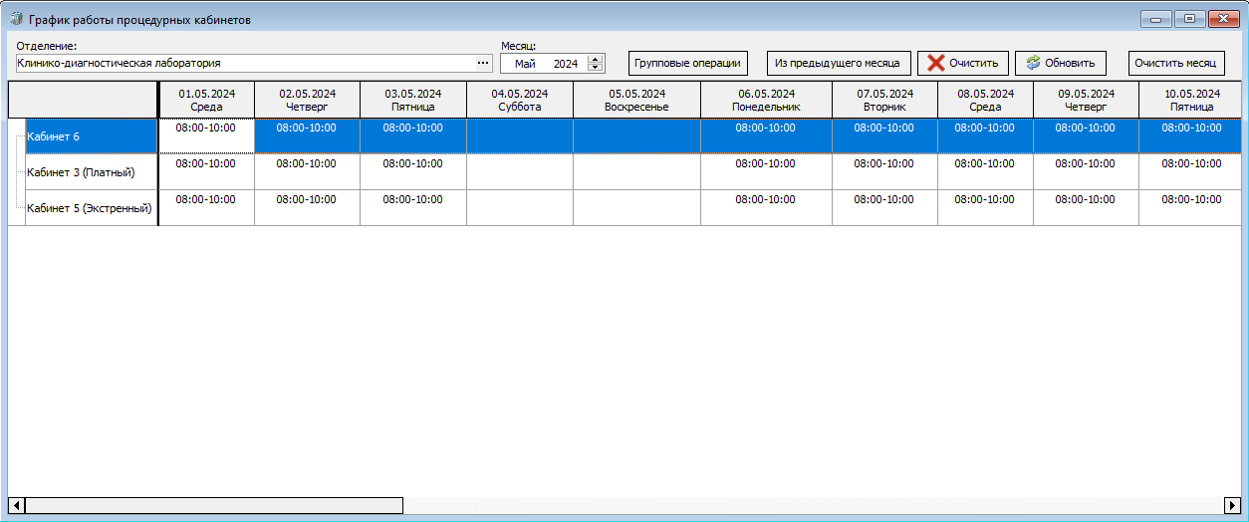Click the Обновить refresh button

point(1060,63)
